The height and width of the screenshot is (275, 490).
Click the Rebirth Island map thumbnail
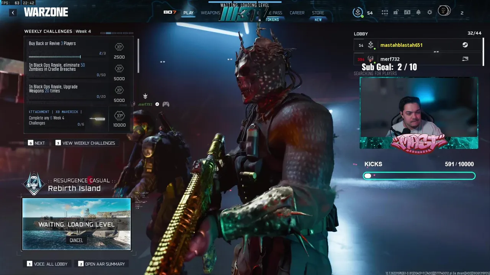pos(77,224)
